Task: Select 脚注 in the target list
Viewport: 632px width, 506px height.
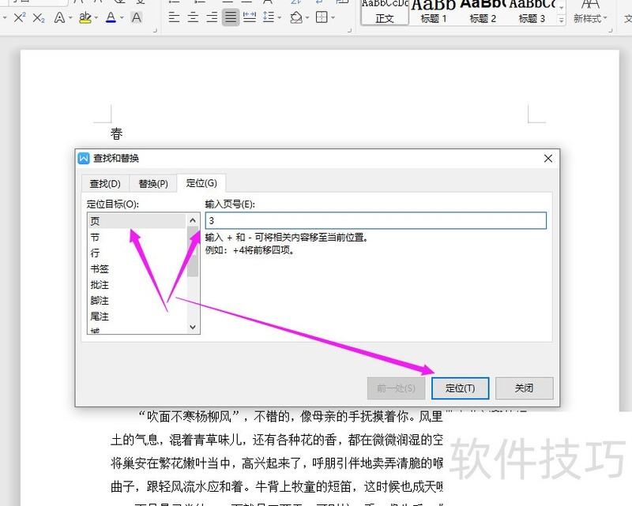Action: 136,301
